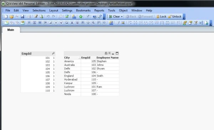Screen dimensions: 214x130
Task: Clear all selections with Clear button
Action: pyautogui.click(x=114, y=17)
